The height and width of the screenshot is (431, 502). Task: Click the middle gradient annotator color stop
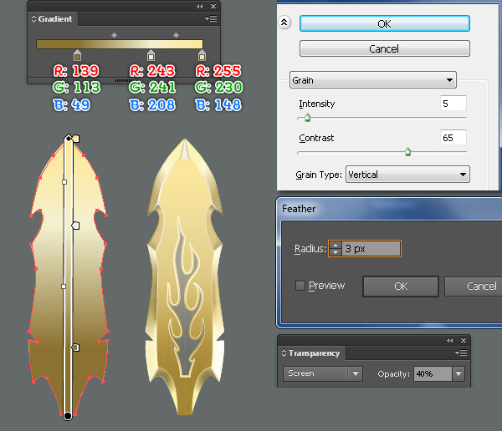tap(75, 226)
